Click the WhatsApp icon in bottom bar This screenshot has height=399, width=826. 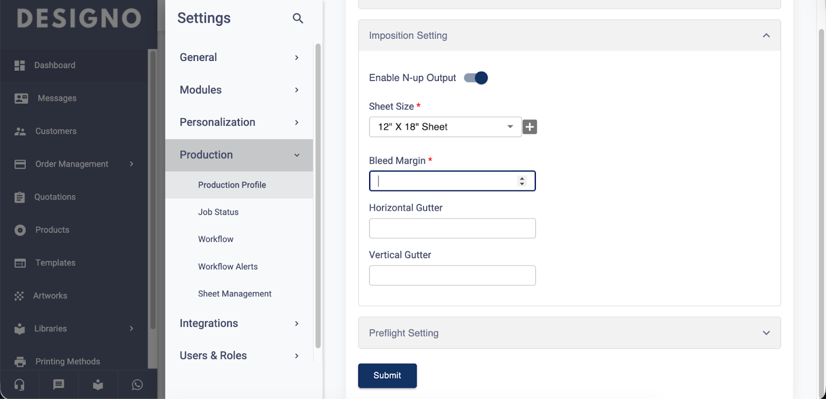click(x=137, y=385)
